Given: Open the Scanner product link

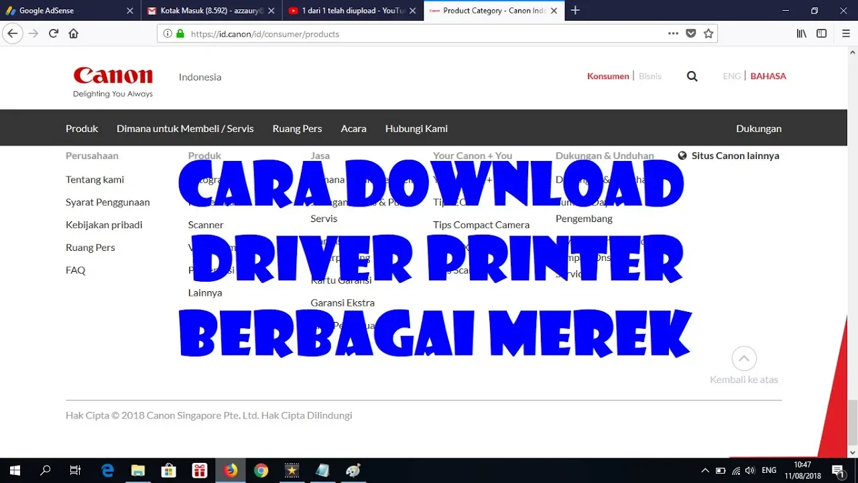Looking at the screenshot, I should click(206, 225).
